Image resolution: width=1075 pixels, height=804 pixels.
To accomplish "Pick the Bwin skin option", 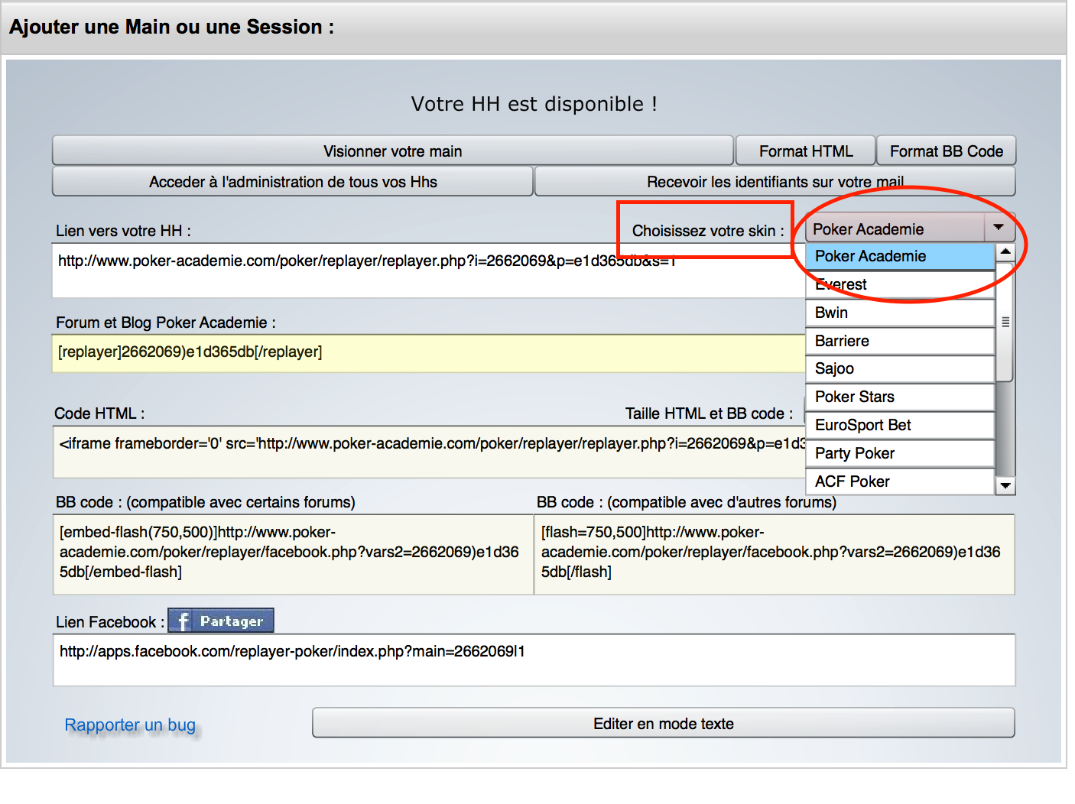I will 900,313.
